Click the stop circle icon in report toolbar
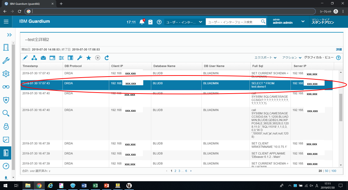 (x=97, y=58)
